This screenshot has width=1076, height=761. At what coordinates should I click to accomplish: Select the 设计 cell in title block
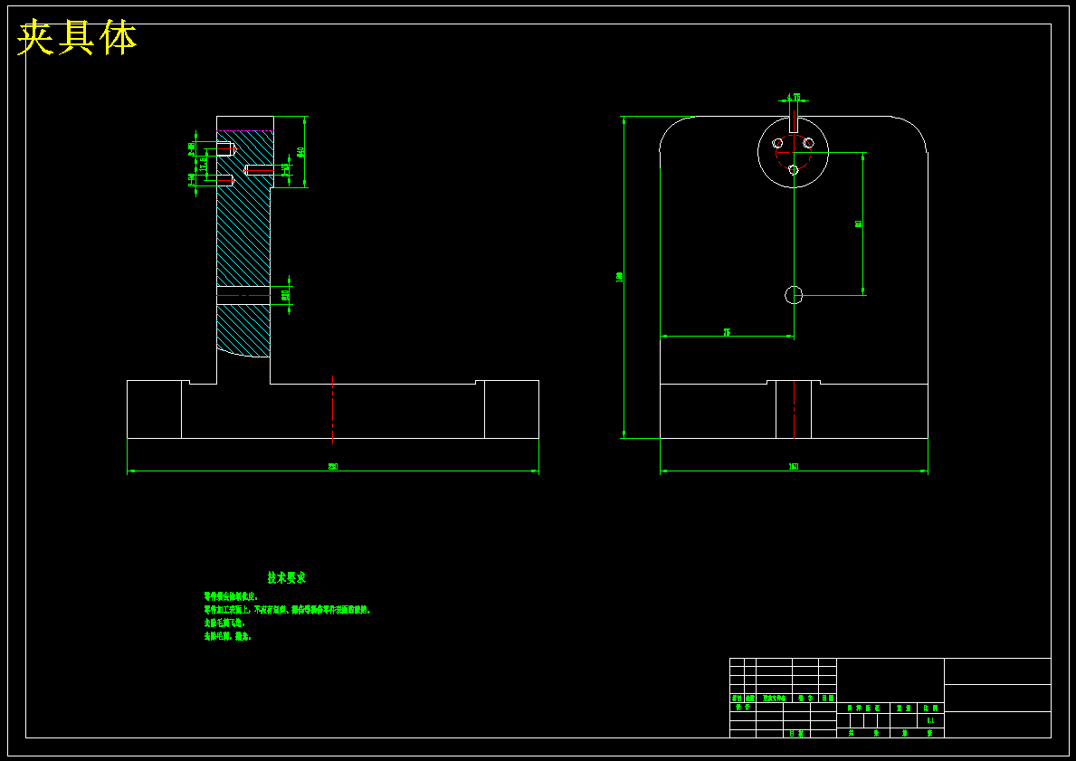tap(742, 707)
